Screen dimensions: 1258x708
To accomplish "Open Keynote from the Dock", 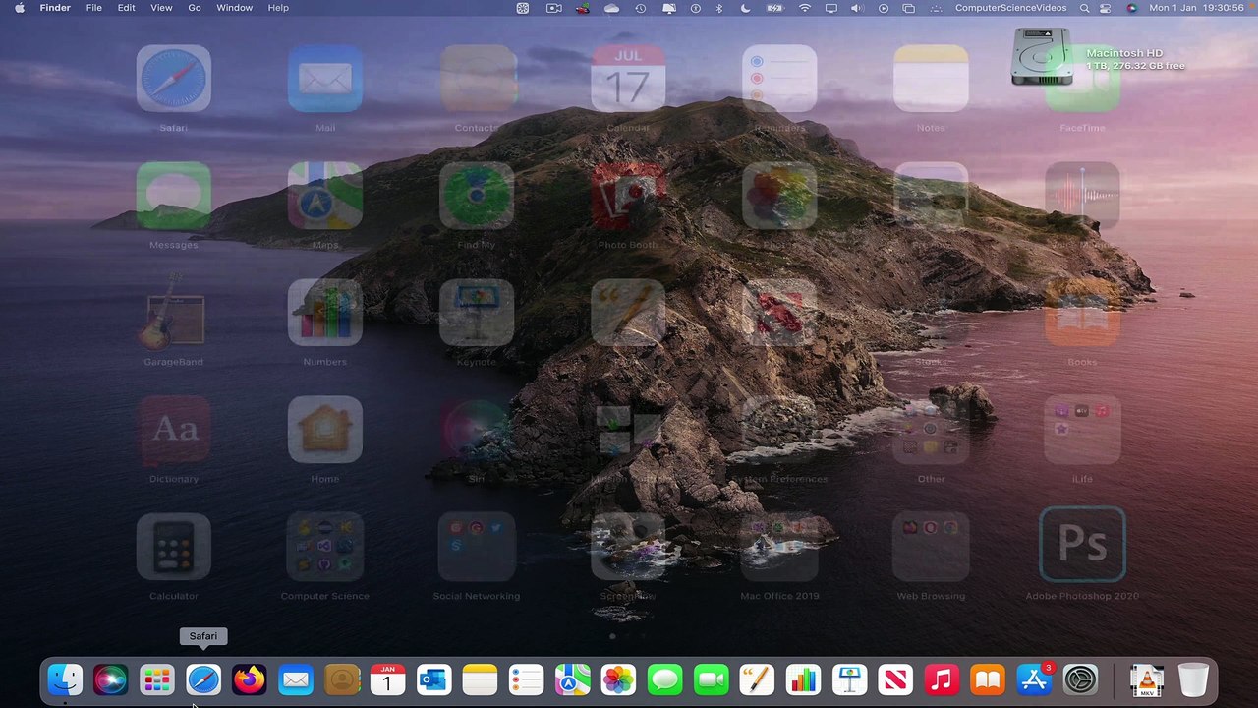I will pos(850,679).
